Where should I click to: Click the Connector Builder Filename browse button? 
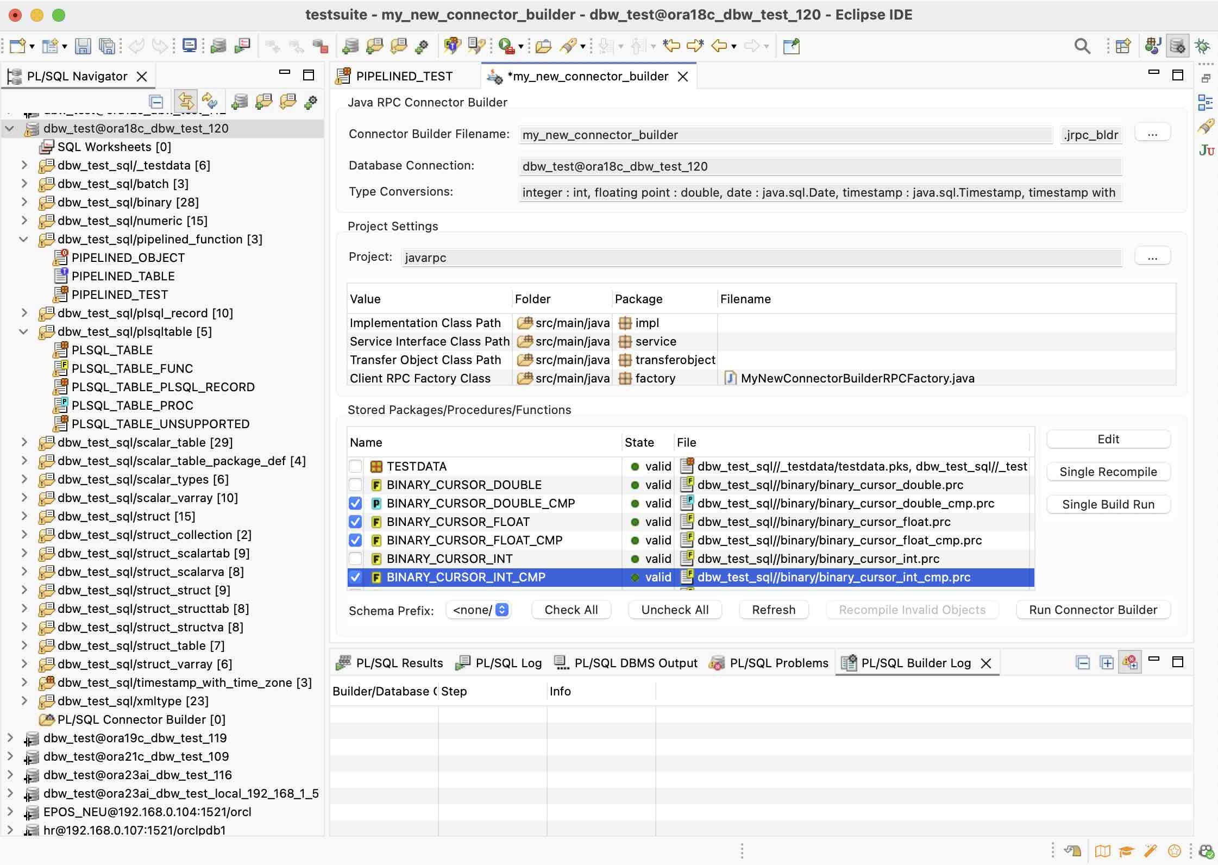(x=1153, y=132)
